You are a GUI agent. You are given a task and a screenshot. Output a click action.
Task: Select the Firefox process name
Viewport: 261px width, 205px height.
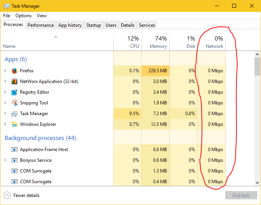(x=27, y=71)
